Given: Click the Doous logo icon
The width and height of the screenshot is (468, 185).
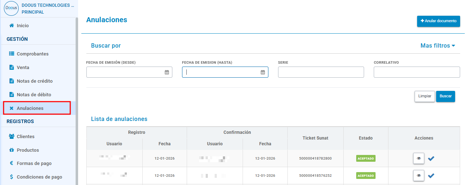Looking at the screenshot, I should [11, 9].
